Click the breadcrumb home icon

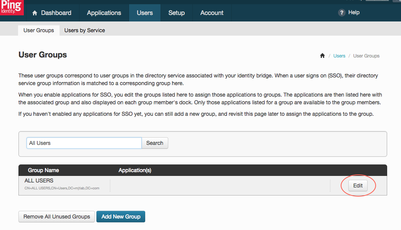coord(322,56)
